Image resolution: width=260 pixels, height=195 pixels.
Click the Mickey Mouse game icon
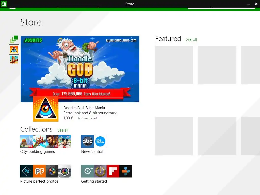pyautogui.click(x=65, y=141)
